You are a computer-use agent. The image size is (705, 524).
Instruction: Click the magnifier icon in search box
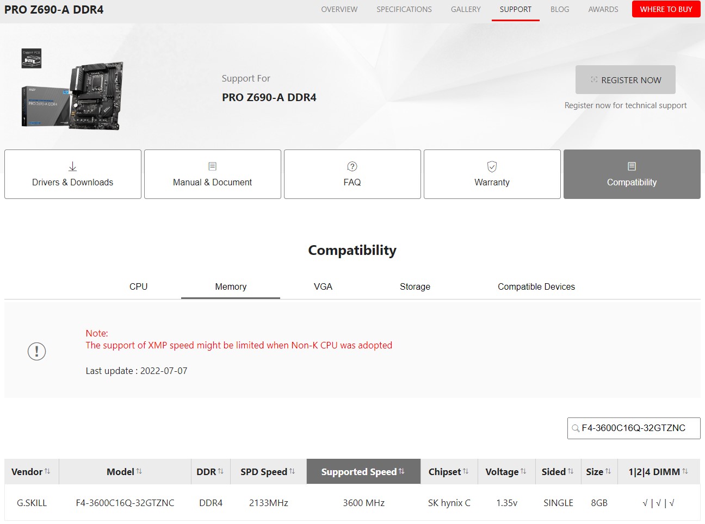[576, 428]
